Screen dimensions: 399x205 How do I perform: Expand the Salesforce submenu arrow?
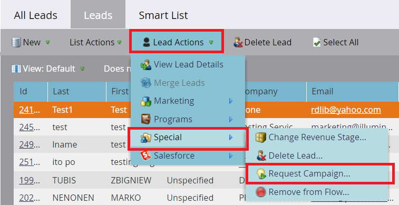231,155
